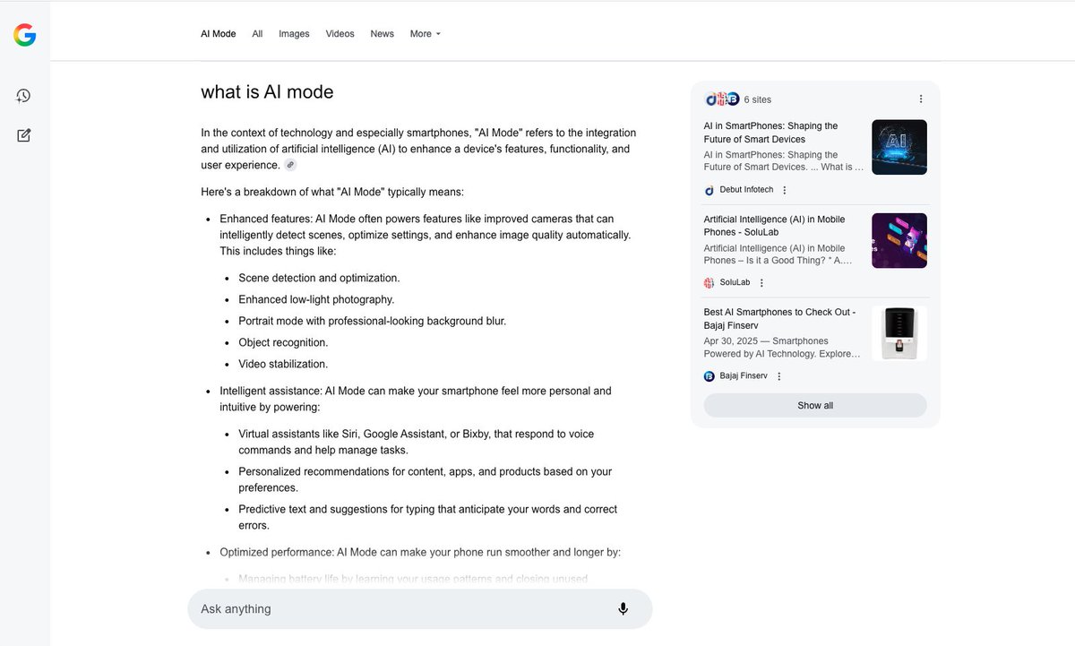Image resolution: width=1075 pixels, height=646 pixels.
Task: Open the AI Mode history icon
Action: [24, 96]
